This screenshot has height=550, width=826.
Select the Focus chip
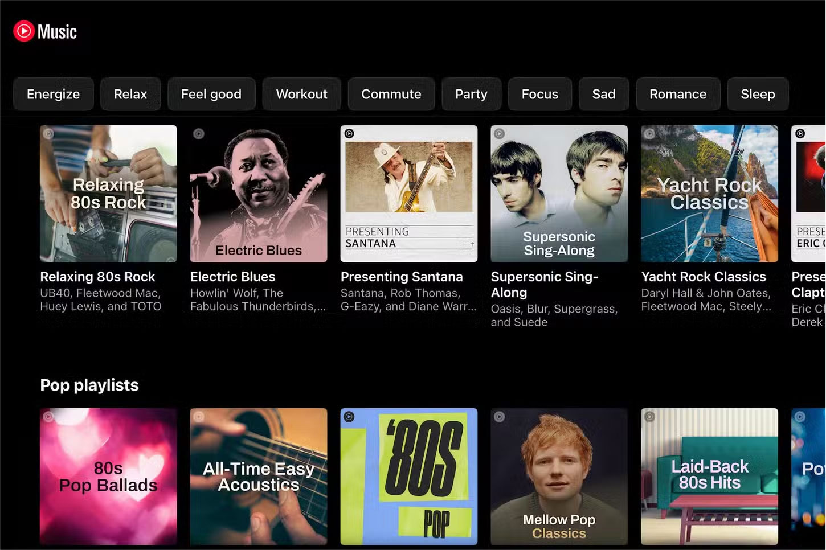[x=539, y=94]
